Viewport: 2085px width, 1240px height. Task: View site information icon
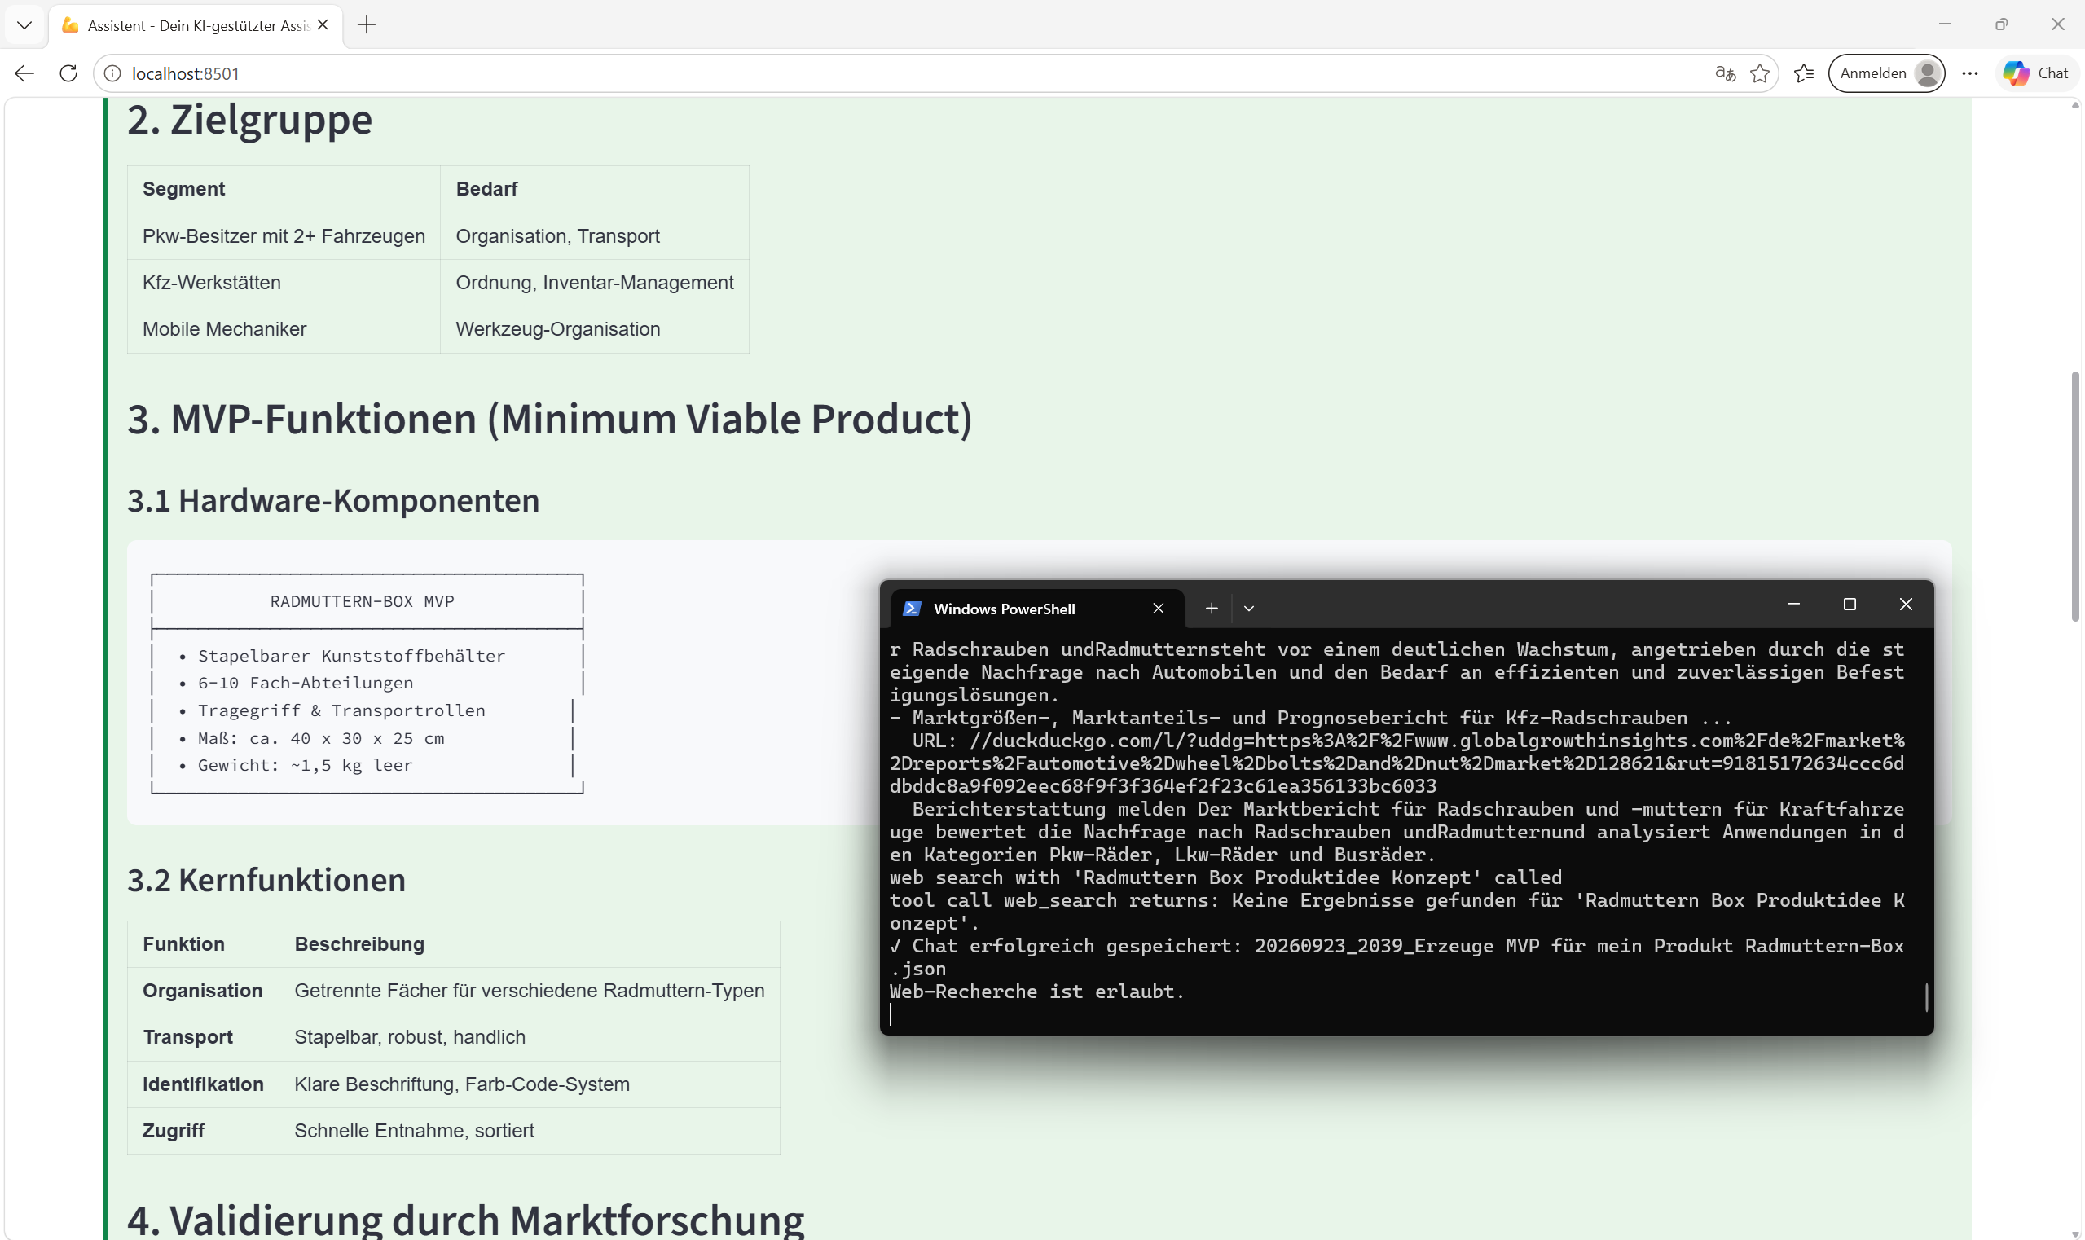(x=112, y=73)
